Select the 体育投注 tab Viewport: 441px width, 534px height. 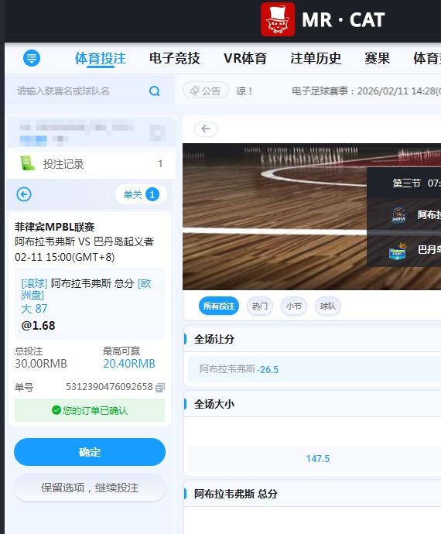101,59
